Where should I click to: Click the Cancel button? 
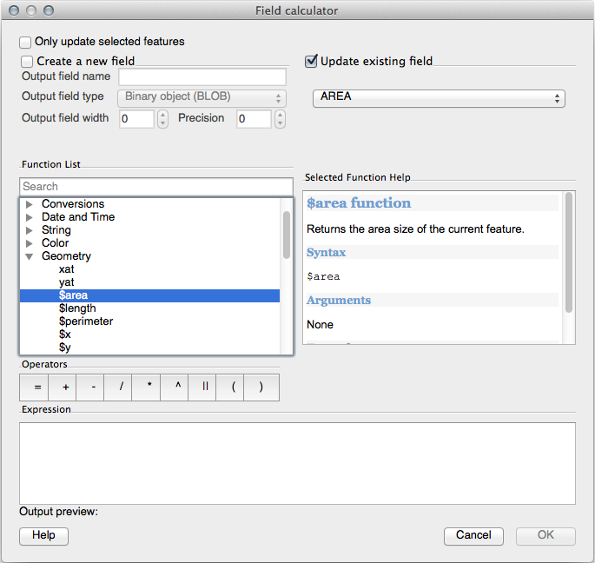point(473,535)
